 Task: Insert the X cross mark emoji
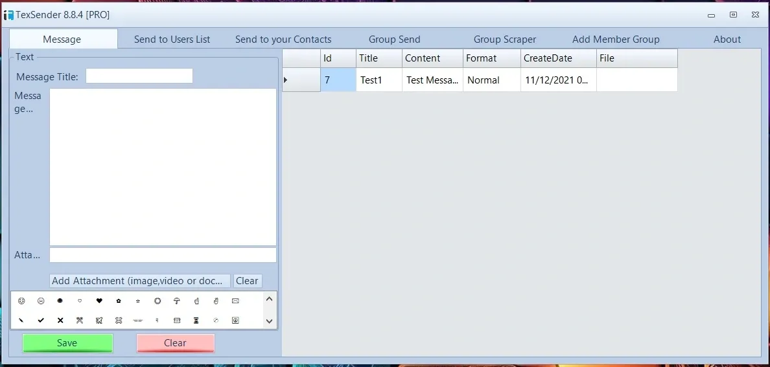60,320
